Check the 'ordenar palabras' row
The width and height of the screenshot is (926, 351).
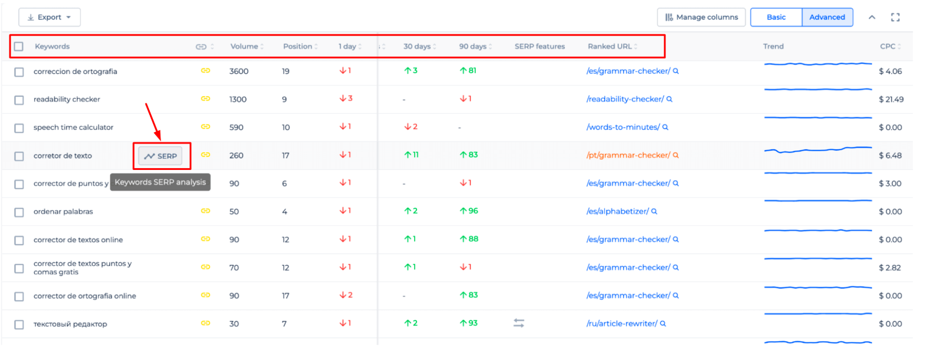19,212
